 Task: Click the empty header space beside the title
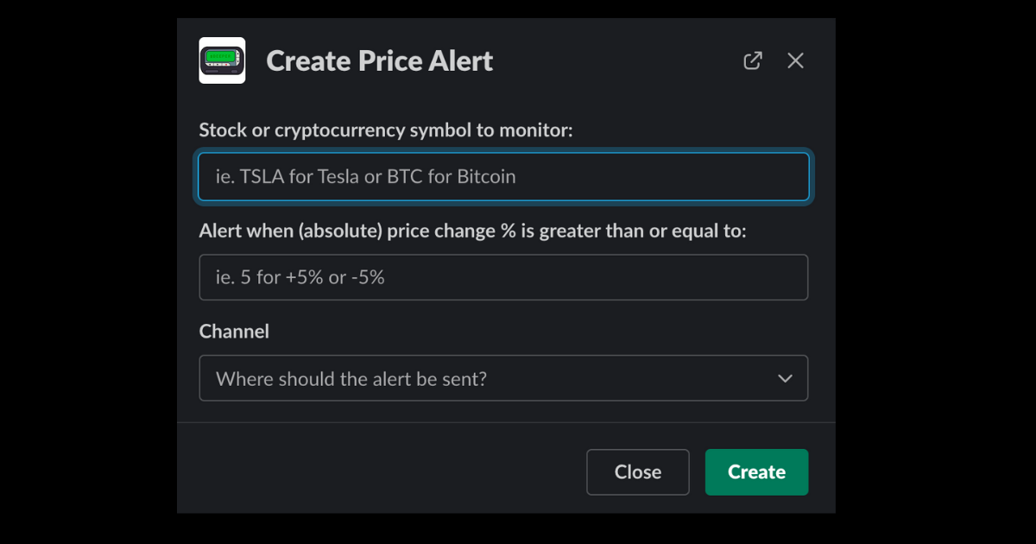(x=617, y=60)
